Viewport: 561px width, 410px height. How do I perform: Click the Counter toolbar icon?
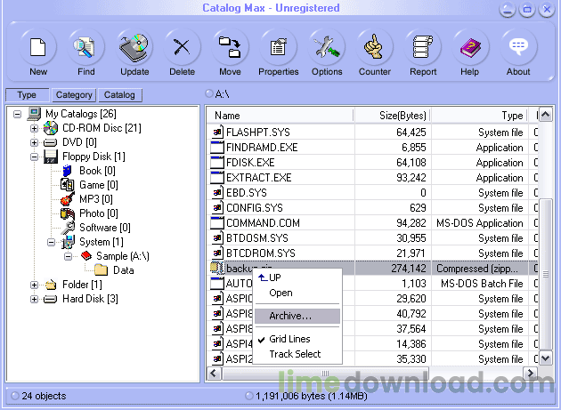coord(375,47)
